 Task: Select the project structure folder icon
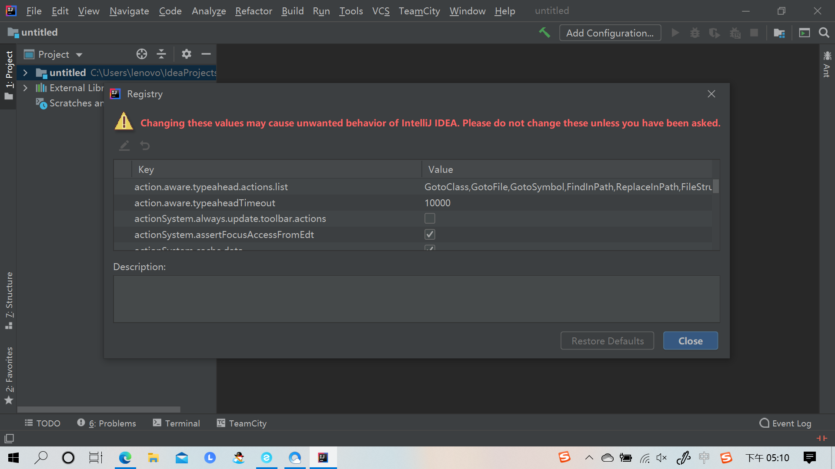[779, 33]
